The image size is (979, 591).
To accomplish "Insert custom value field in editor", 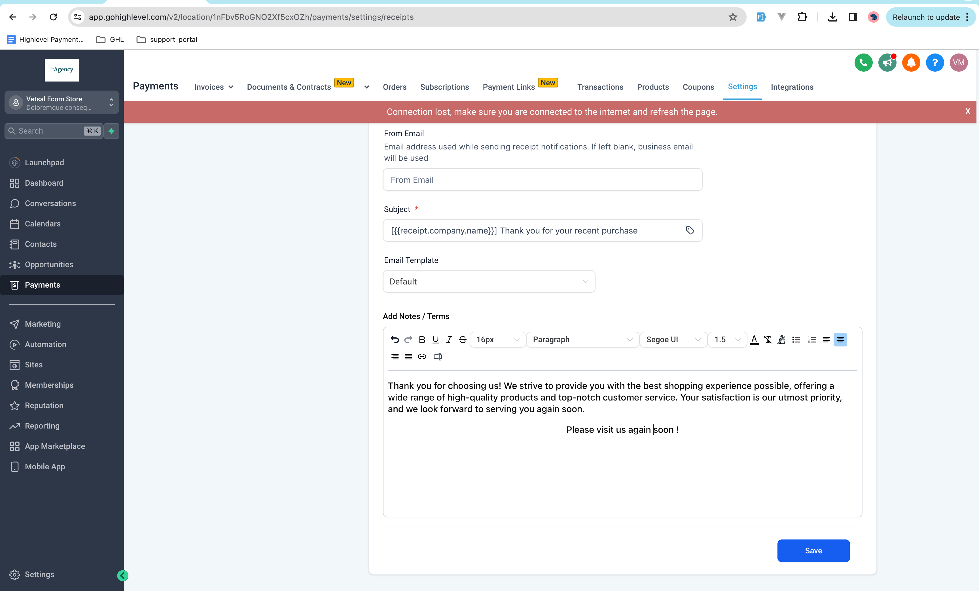I will pos(437,357).
